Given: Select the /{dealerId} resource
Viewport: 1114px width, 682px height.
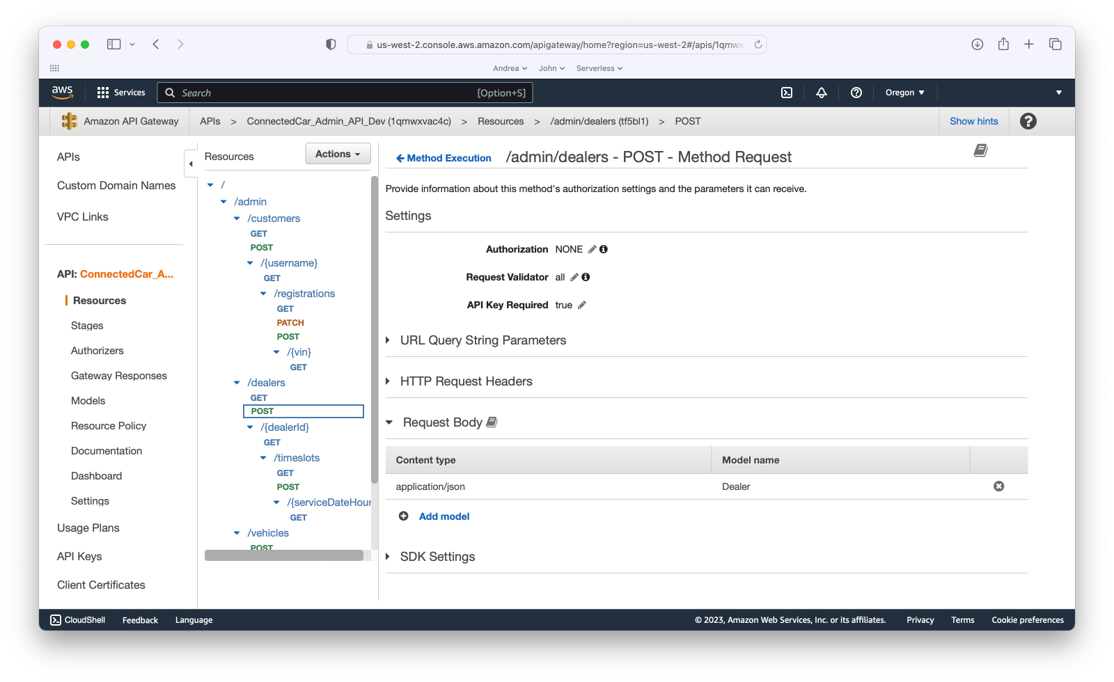Looking at the screenshot, I should (x=285, y=427).
